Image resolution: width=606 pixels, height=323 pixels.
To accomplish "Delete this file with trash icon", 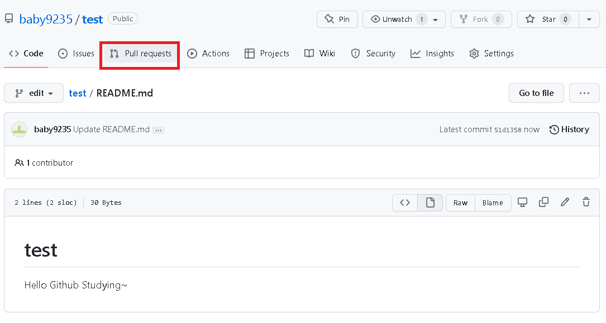I will [x=586, y=202].
